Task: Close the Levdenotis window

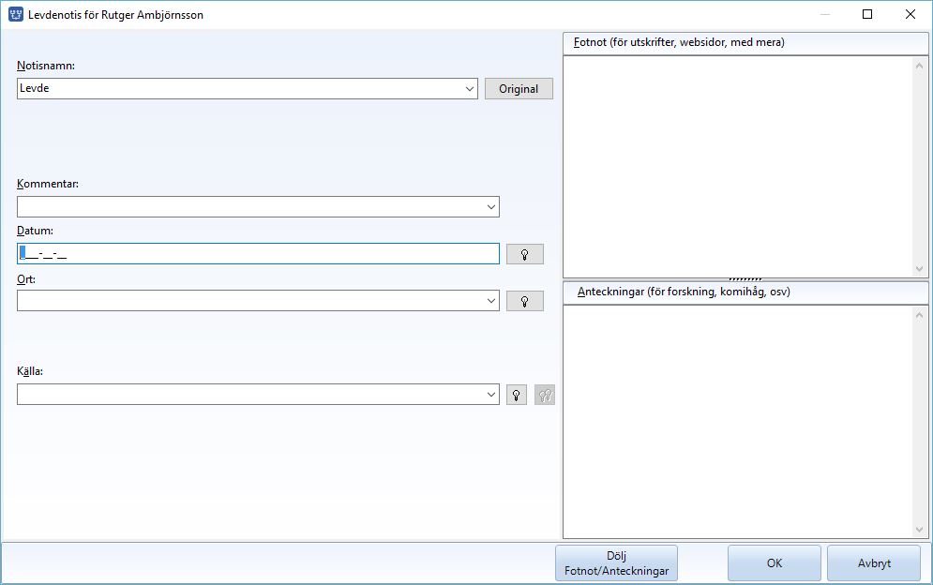Action: tap(910, 14)
